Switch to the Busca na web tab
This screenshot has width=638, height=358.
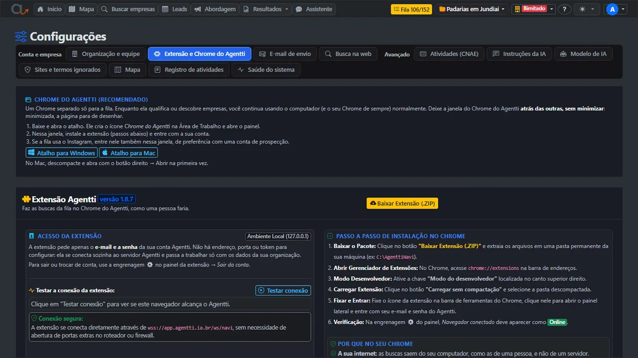pos(348,54)
